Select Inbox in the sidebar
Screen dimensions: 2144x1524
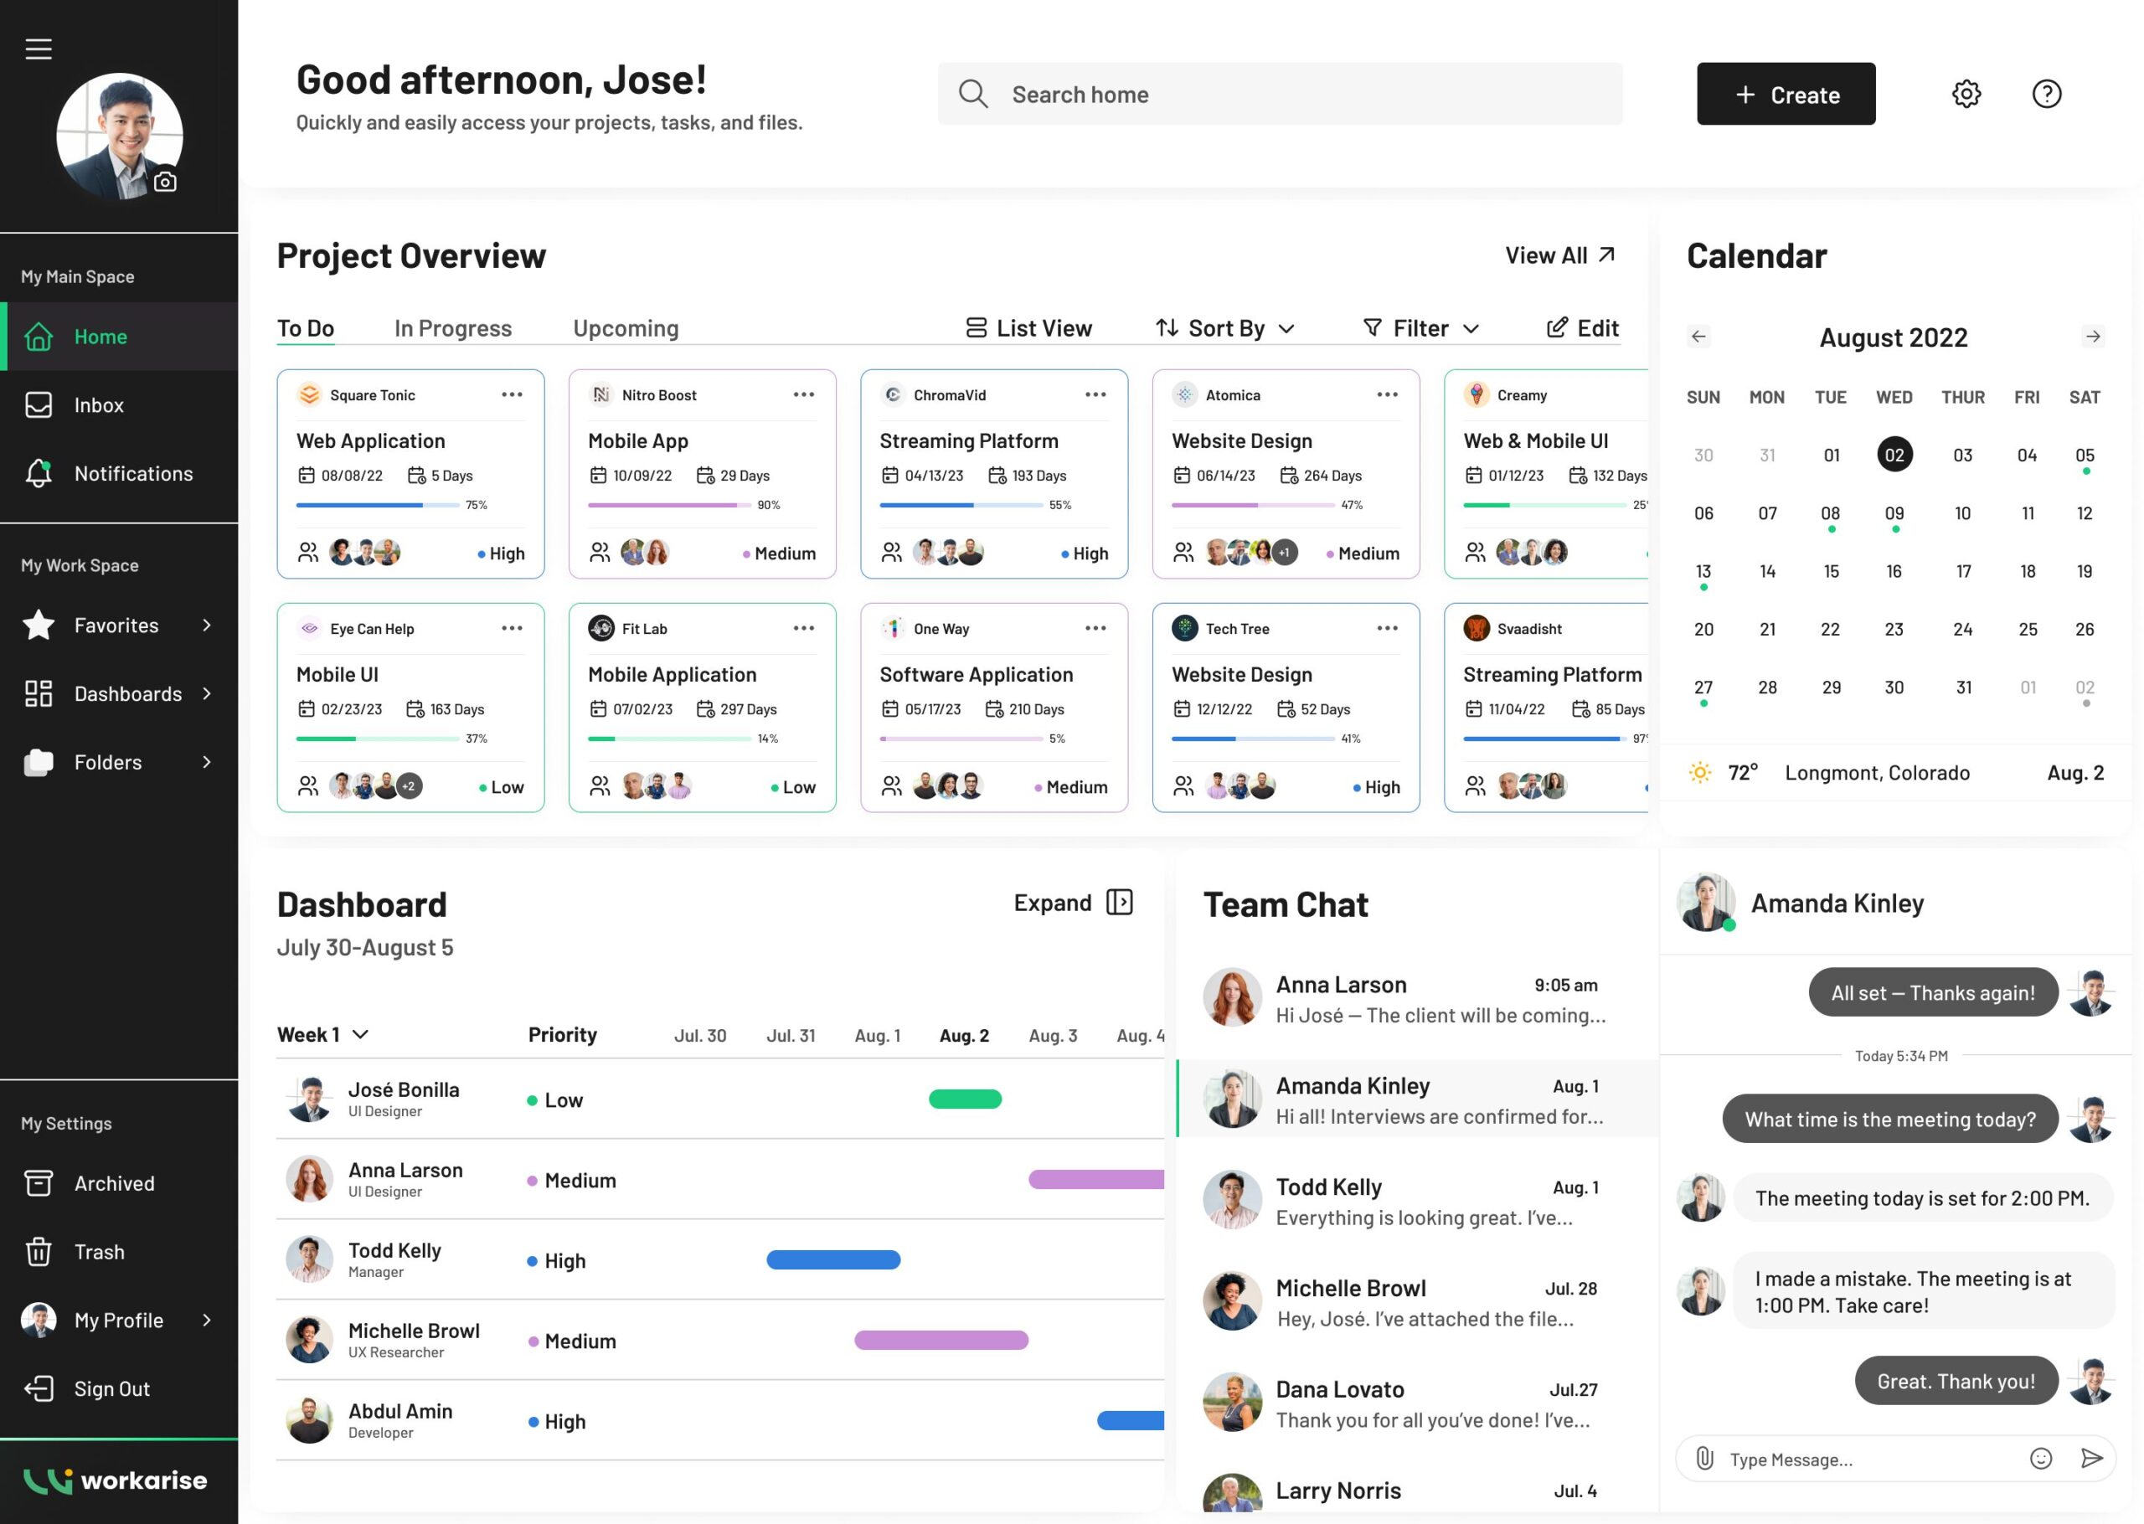click(x=99, y=405)
